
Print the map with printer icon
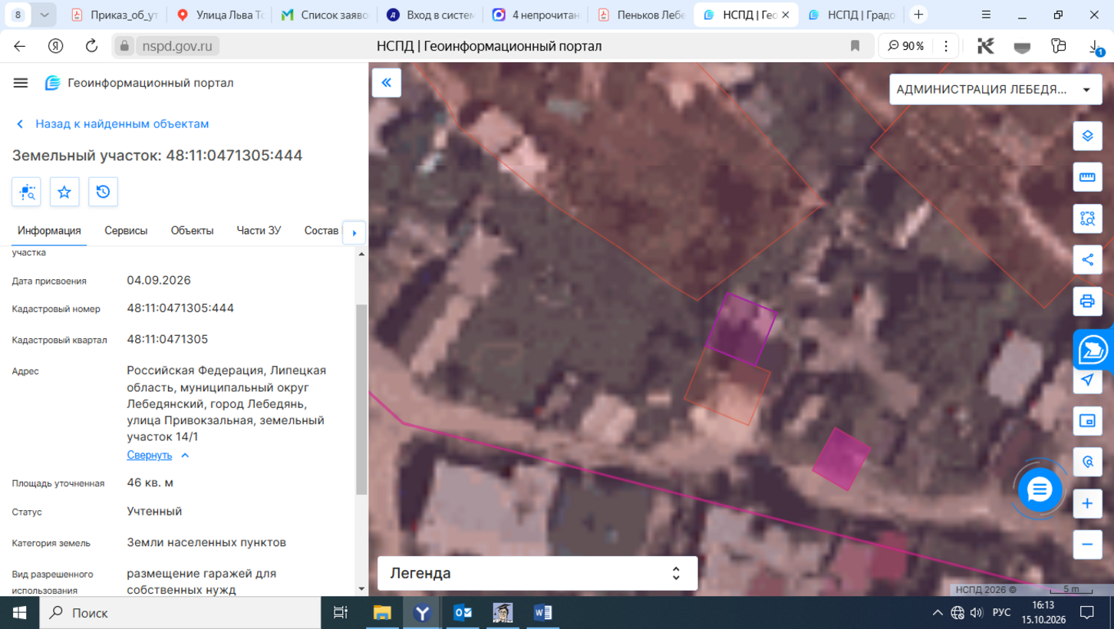[x=1087, y=301]
